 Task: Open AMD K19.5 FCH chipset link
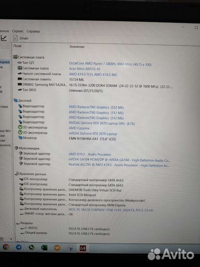click(93, 74)
